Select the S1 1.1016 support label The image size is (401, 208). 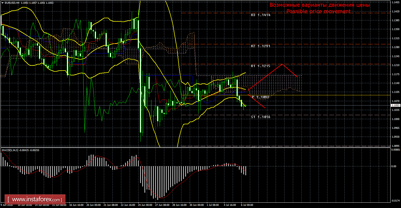click(x=261, y=117)
